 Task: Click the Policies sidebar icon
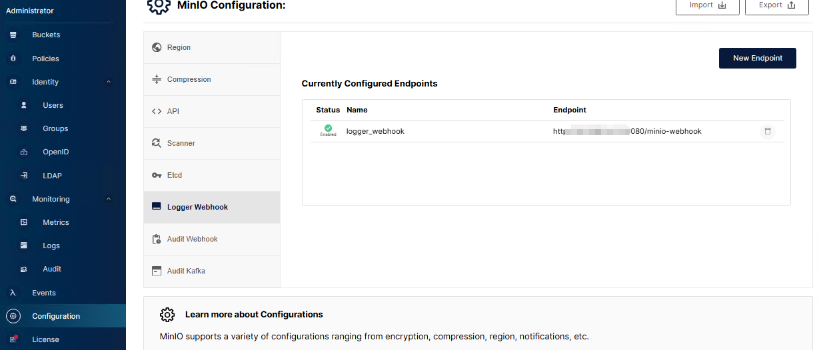[13, 59]
